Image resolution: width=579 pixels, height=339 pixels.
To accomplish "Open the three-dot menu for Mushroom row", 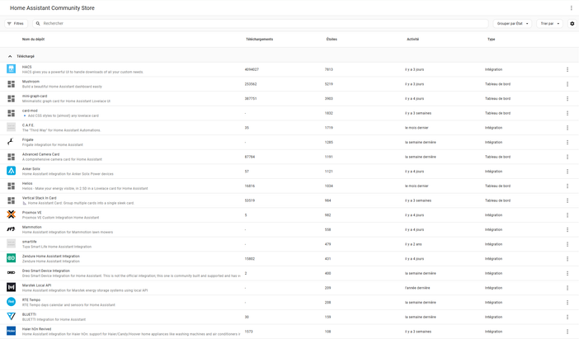I will pyautogui.click(x=567, y=84).
